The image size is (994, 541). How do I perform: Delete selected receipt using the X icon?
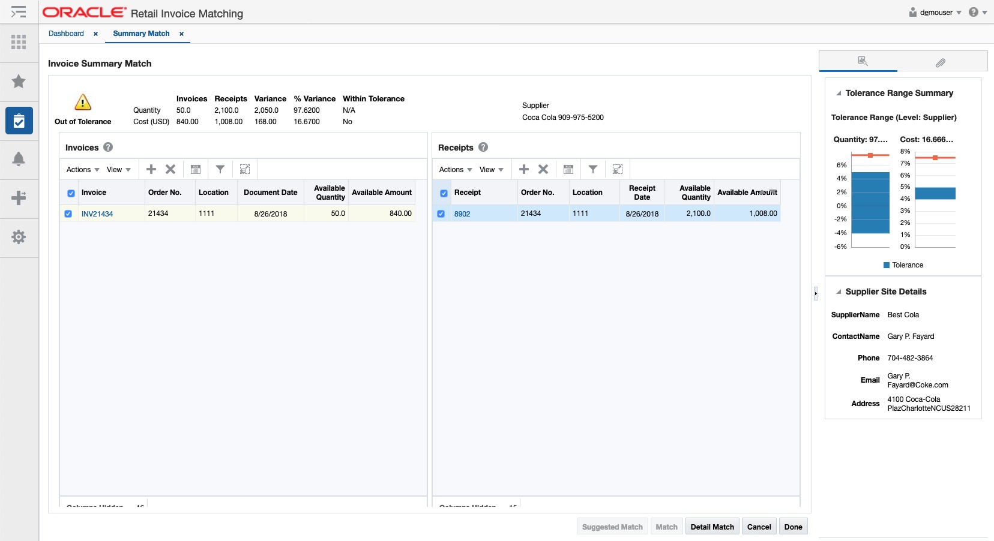pos(543,169)
